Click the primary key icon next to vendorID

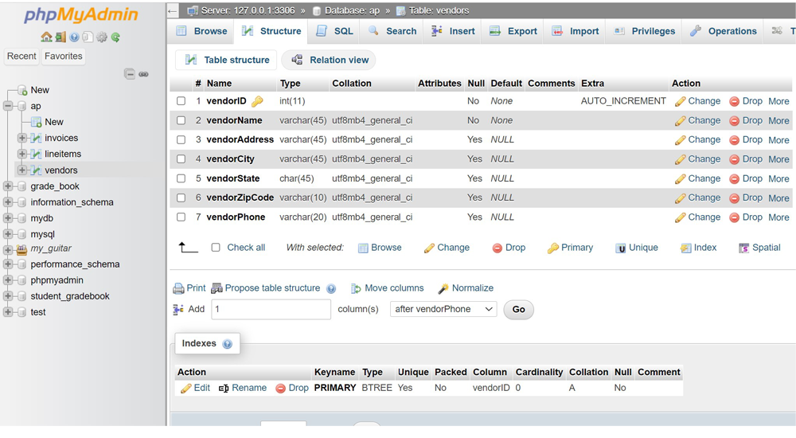pos(257,101)
